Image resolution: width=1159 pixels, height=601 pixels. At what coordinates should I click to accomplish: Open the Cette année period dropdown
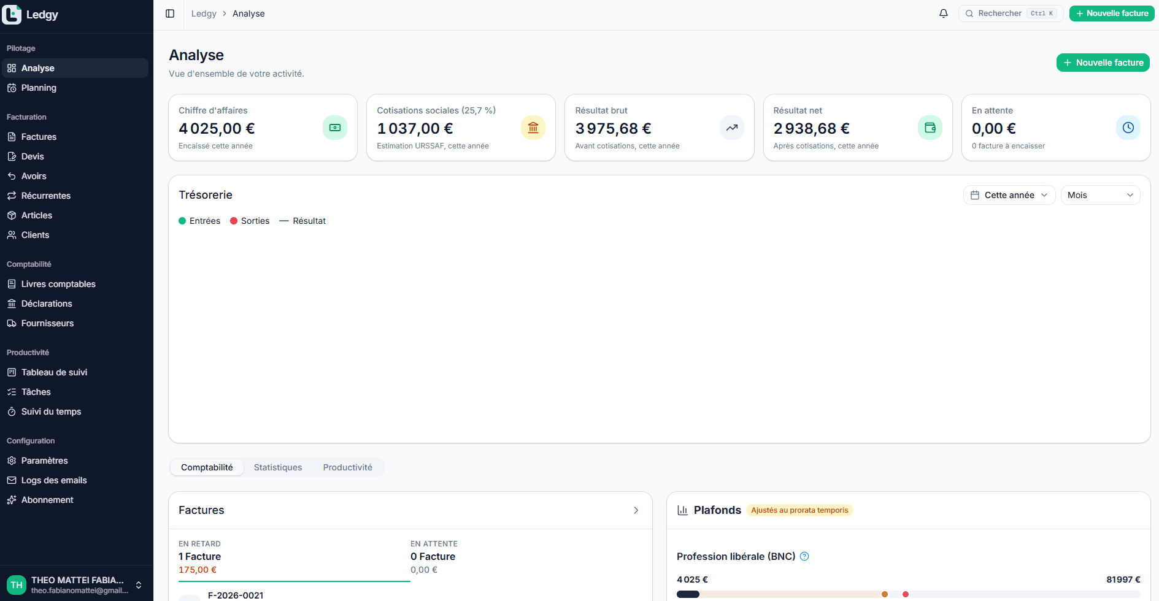pyautogui.click(x=1009, y=195)
